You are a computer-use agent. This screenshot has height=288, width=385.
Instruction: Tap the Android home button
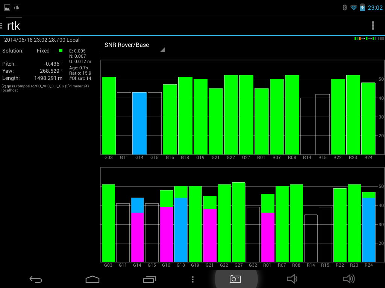pyautogui.click(x=92, y=279)
